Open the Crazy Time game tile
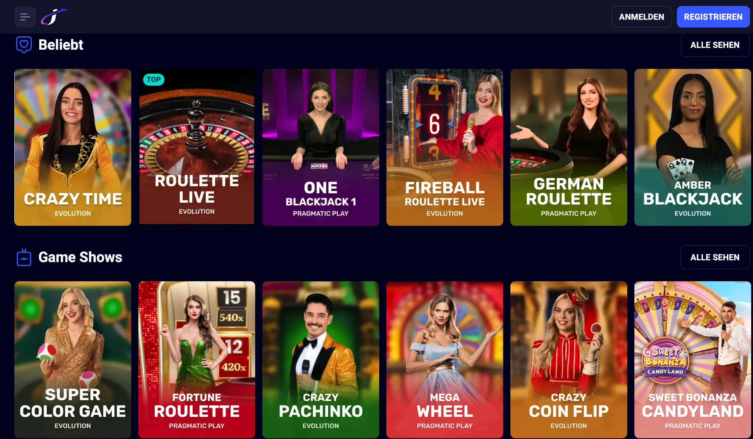Image resolution: width=753 pixels, height=439 pixels. (73, 147)
